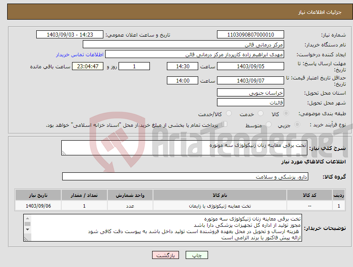Click the نام دستگاه خریدار field

tap(183, 45)
